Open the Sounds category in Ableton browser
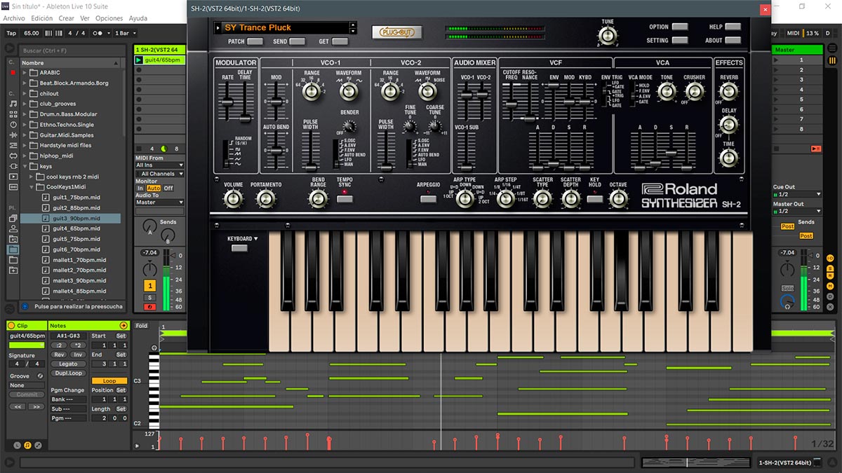The height and width of the screenshot is (473, 842). coord(13,104)
